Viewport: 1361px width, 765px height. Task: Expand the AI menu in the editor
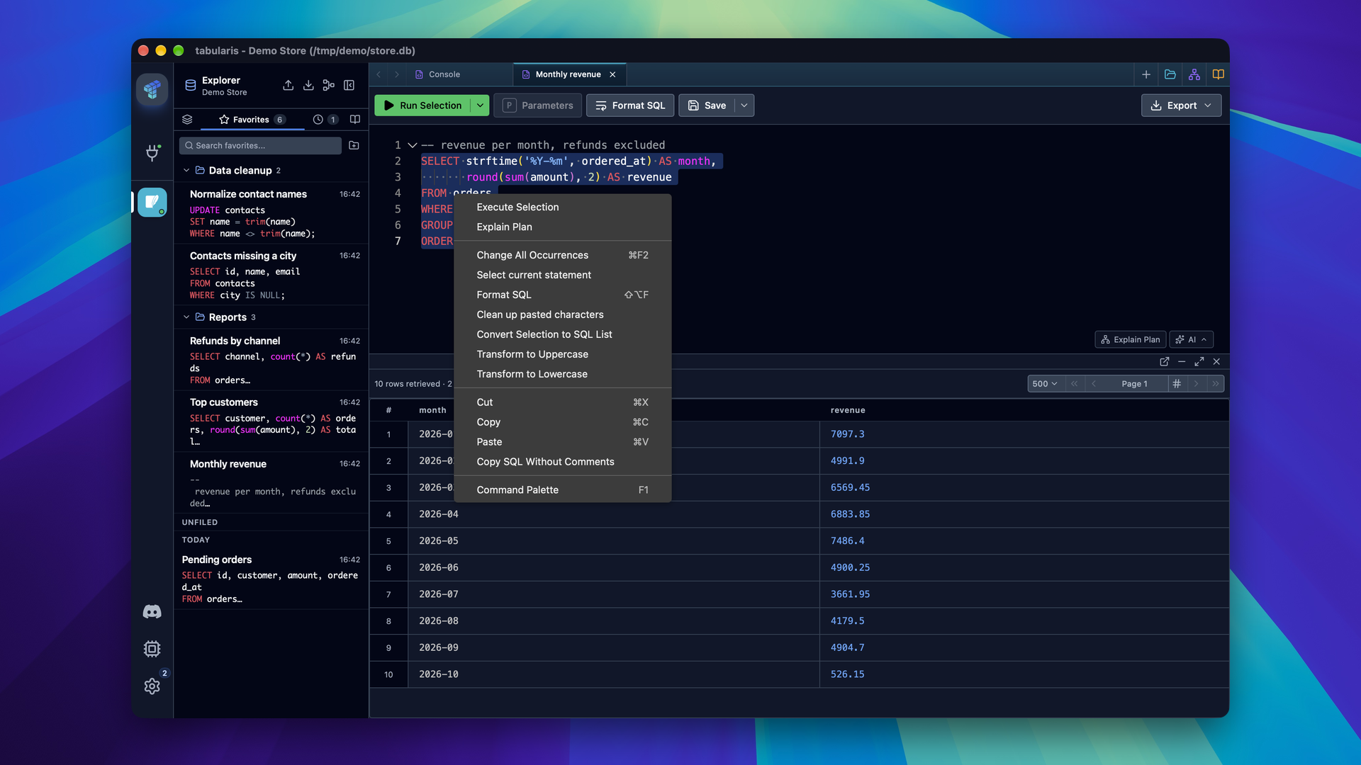[1192, 340]
